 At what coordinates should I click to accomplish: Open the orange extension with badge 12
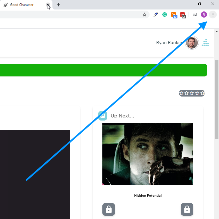coord(174,15)
